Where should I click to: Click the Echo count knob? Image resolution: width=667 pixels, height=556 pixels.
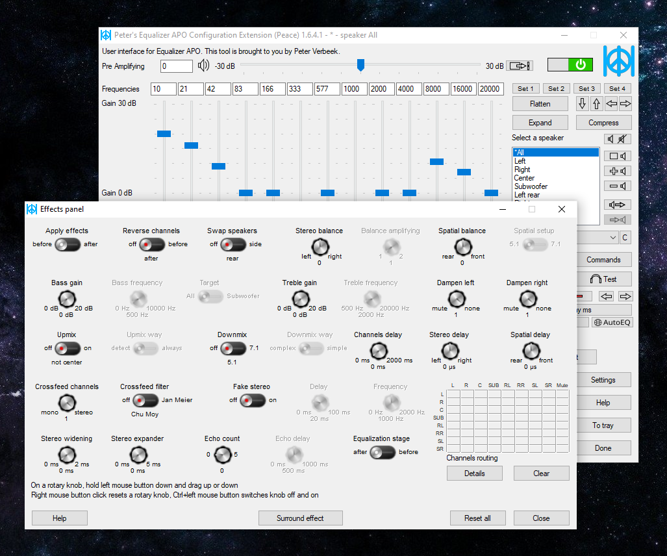pos(223,455)
